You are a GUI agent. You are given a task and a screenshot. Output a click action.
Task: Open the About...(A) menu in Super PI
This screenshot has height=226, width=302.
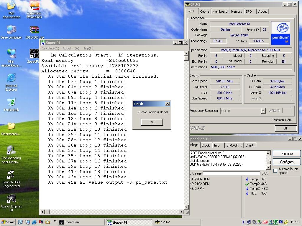pos(71,48)
